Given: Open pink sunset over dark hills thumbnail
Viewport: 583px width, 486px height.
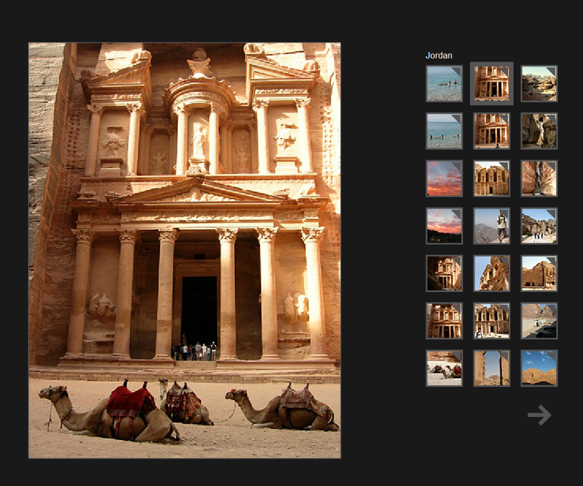Looking at the screenshot, I should (x=444, y=225).
